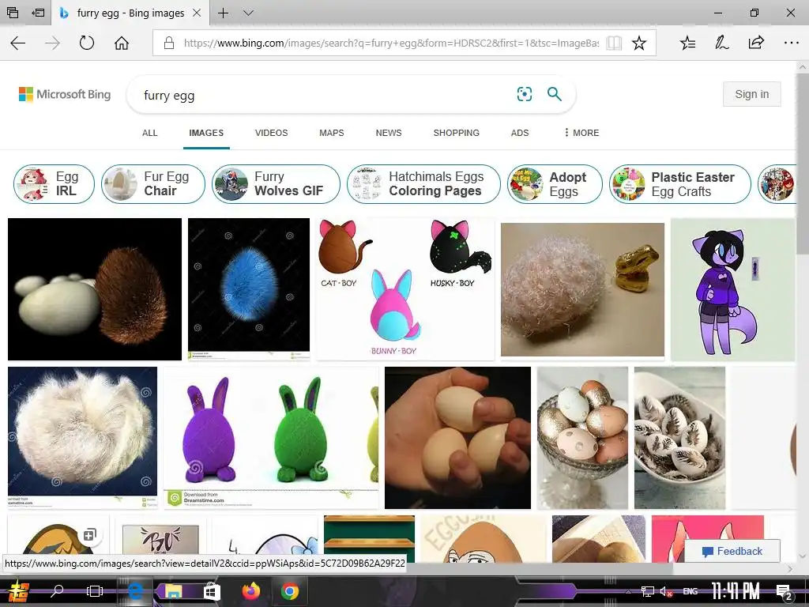Show tab previews chevron
Viewport: 809px width, 607px height.
coord(248,13)
